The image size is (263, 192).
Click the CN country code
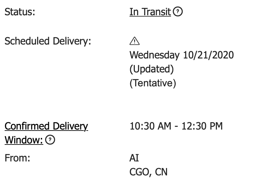(x=161, y=172)
